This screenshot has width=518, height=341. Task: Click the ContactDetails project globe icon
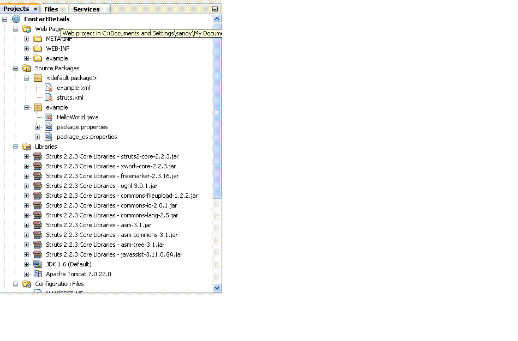pos(16,19)
